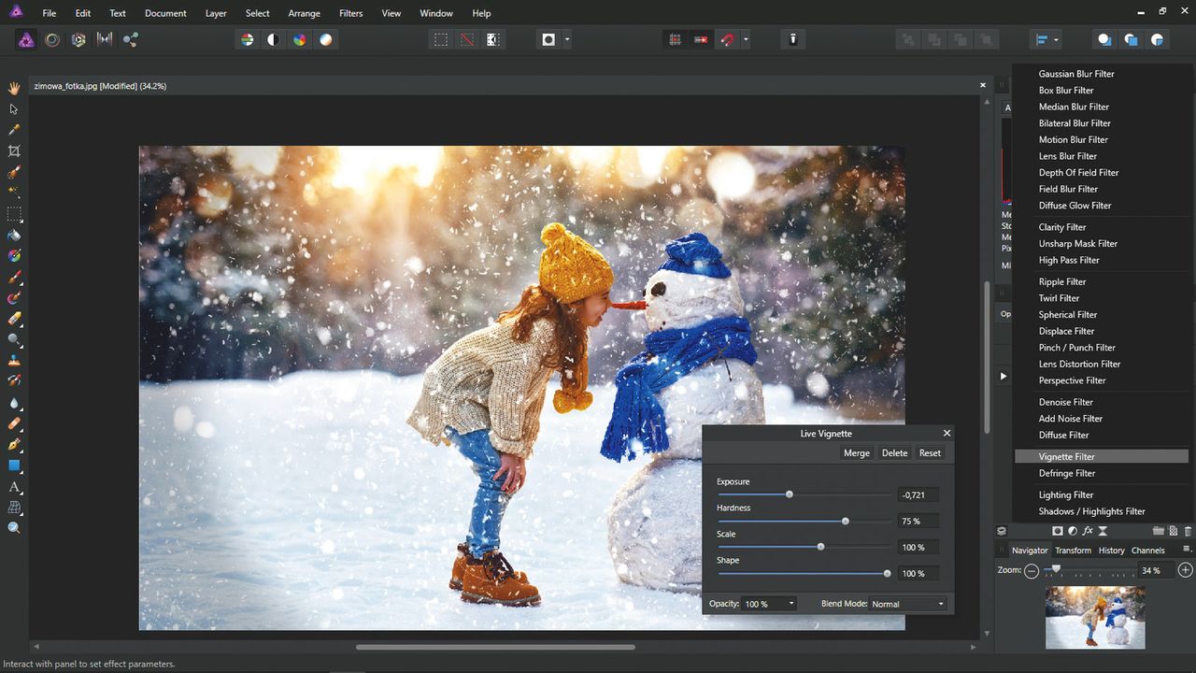Select the Zoom magnifier tool
Viewport: 1196px width, 673px height.
tap(14, 528)
